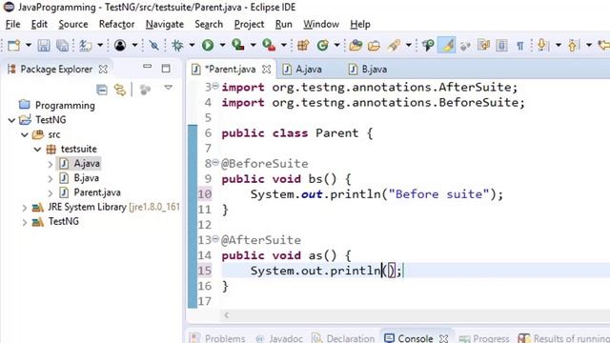Click the New Java Package icon

point(303,46)
